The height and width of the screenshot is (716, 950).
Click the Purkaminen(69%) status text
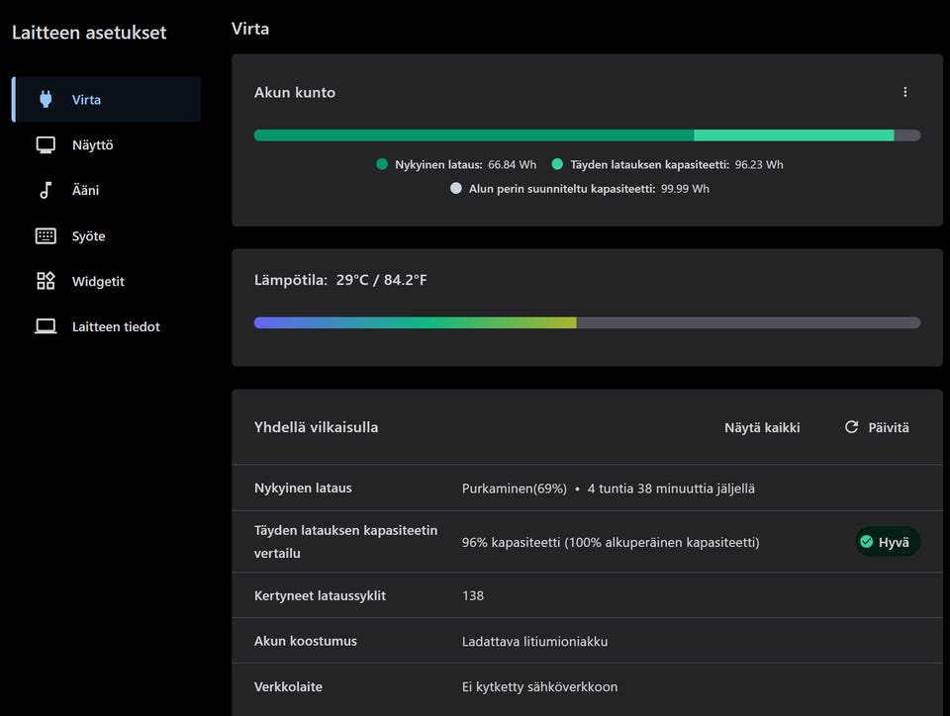pos(514,489)
